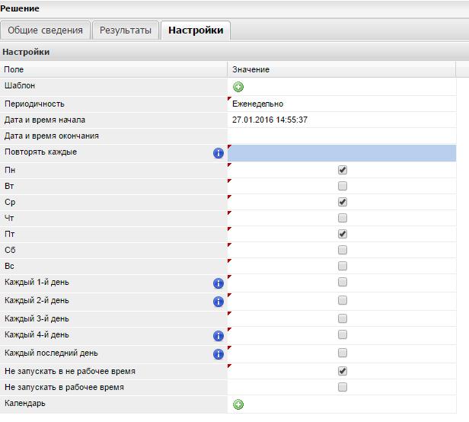Viewport: 469px width, 422px height.
Task: Open Периодичность dropdown showing Еженедельно
Action: point(341,104)
